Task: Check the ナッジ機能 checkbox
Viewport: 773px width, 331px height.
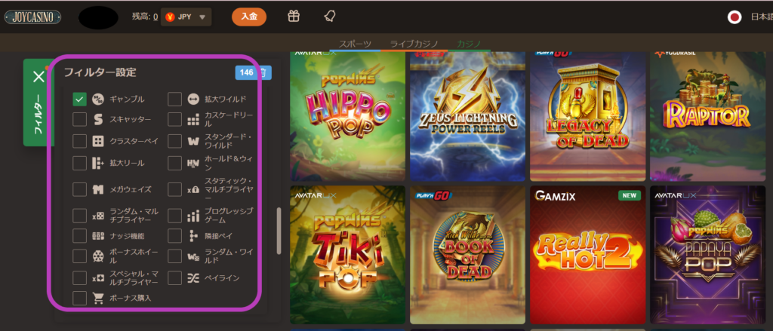Action: tap(79, 236)
